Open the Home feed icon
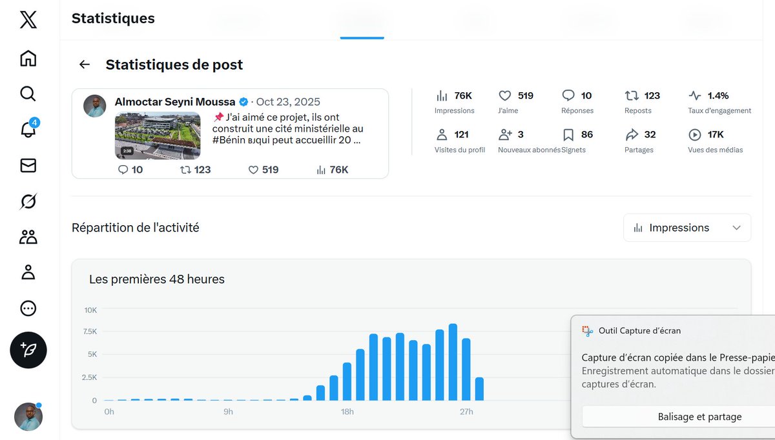 [x=27, y=58]
